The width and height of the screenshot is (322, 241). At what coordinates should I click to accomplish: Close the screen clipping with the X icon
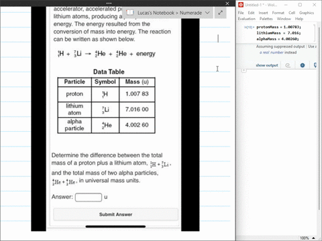point(227,3)
